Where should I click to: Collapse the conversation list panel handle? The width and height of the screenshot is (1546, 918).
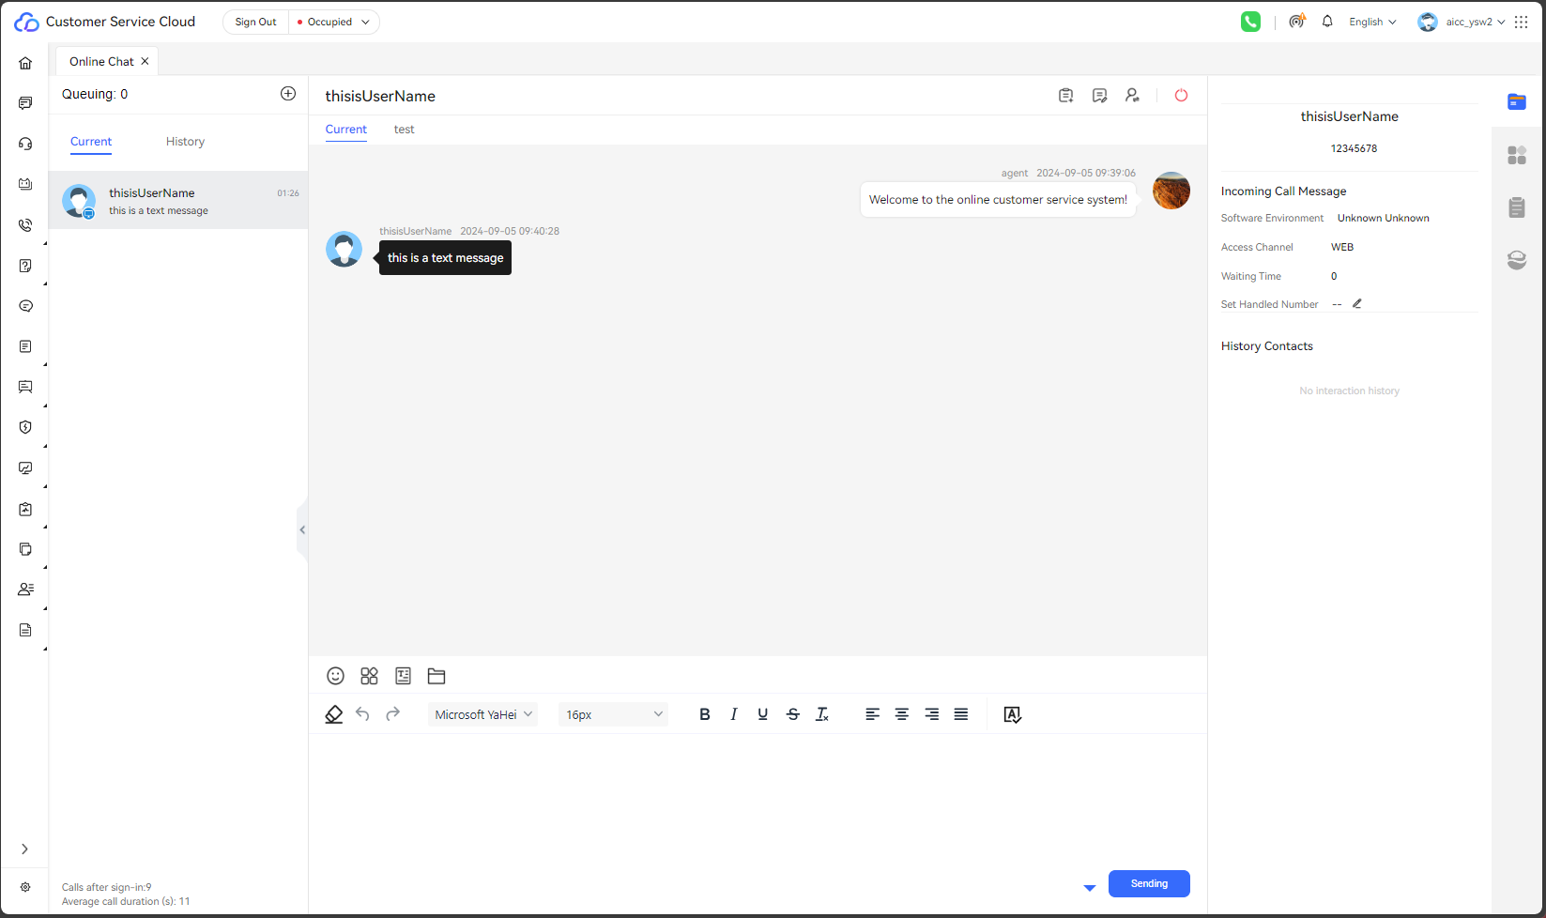pyautogui.click(x=302, y=530)
